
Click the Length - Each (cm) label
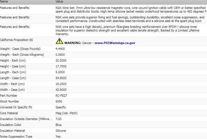pyautogui.click(x=13, y=72)
